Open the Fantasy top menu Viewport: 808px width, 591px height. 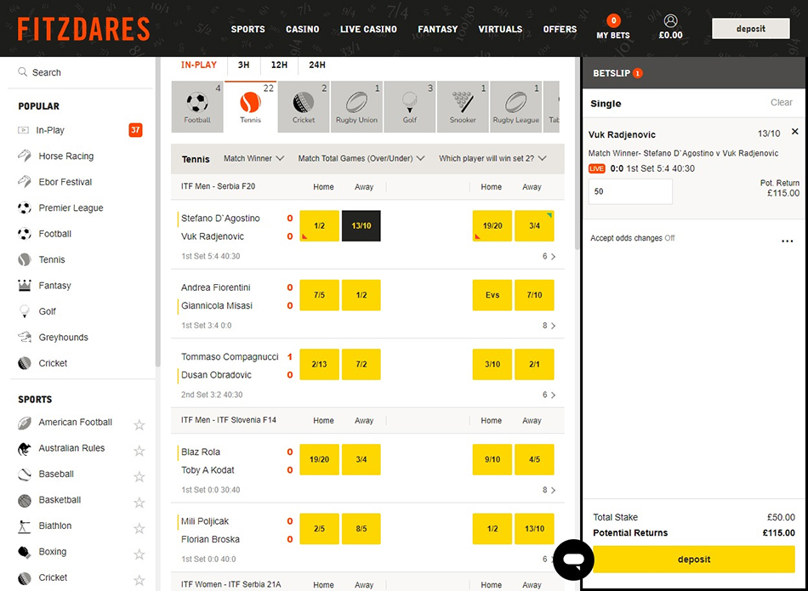pos(437,30)
